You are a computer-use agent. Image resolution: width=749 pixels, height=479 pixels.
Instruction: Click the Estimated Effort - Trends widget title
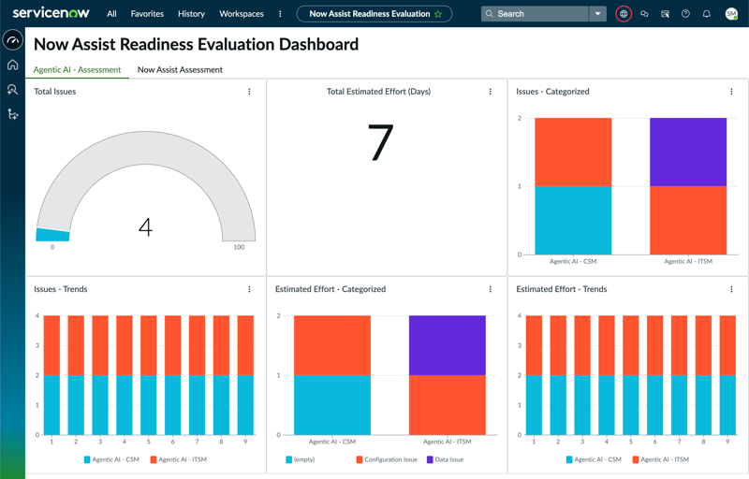[x=561, y=289]
